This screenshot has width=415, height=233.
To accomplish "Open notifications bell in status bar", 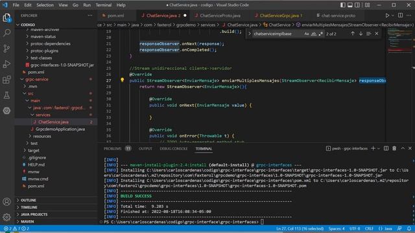I will pyautogui.click(x=409, y=228).
